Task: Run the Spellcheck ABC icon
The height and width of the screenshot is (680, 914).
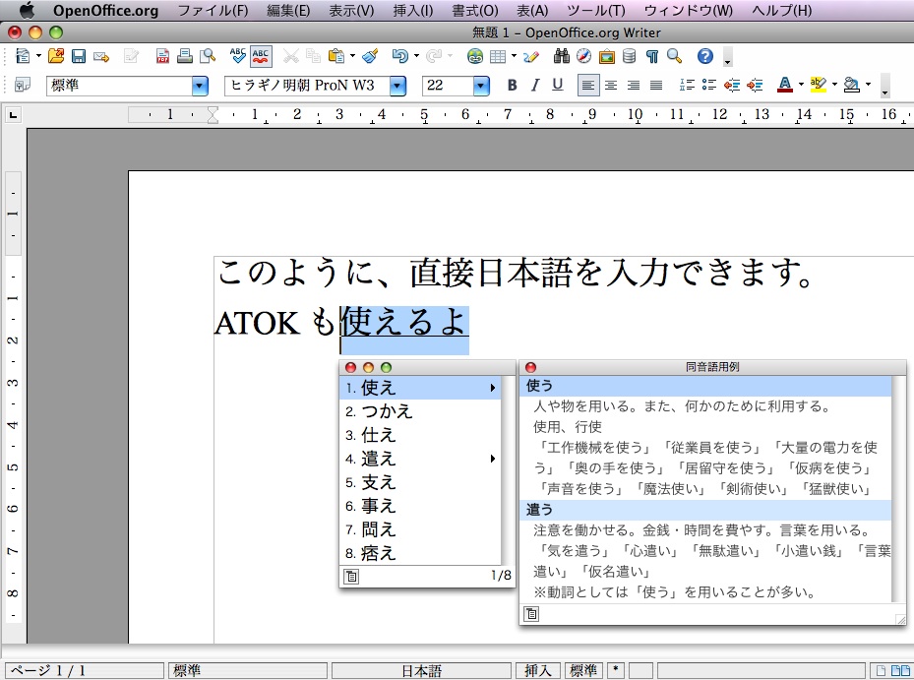Action: tap(238, 55)
